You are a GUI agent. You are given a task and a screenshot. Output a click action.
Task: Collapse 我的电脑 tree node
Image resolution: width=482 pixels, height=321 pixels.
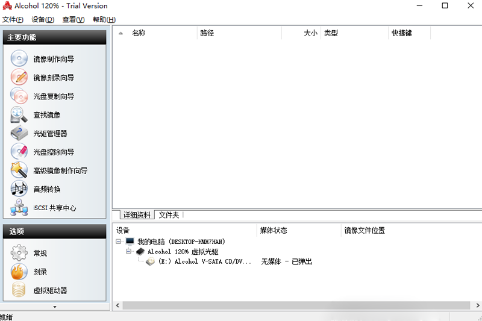[x=119, y=242]
